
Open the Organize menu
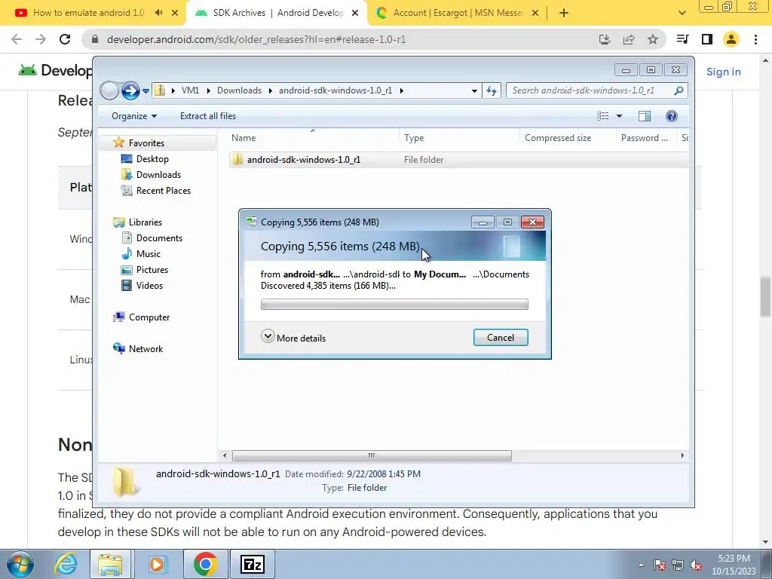tap(134, 116)
